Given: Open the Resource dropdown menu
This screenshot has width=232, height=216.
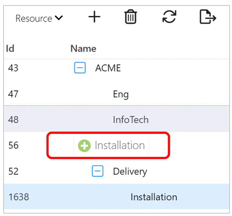Looking at the screenshot, I should coord(39,19).
